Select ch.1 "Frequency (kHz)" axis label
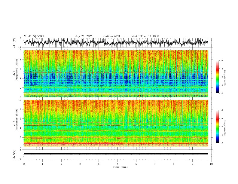 pyautogui.click(x=17, y=70)
